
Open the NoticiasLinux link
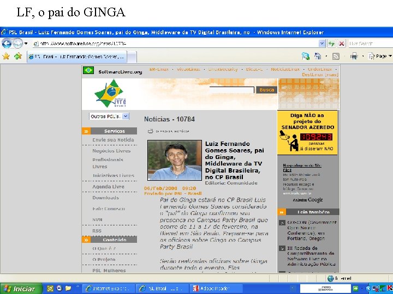(x=285, y=69)
